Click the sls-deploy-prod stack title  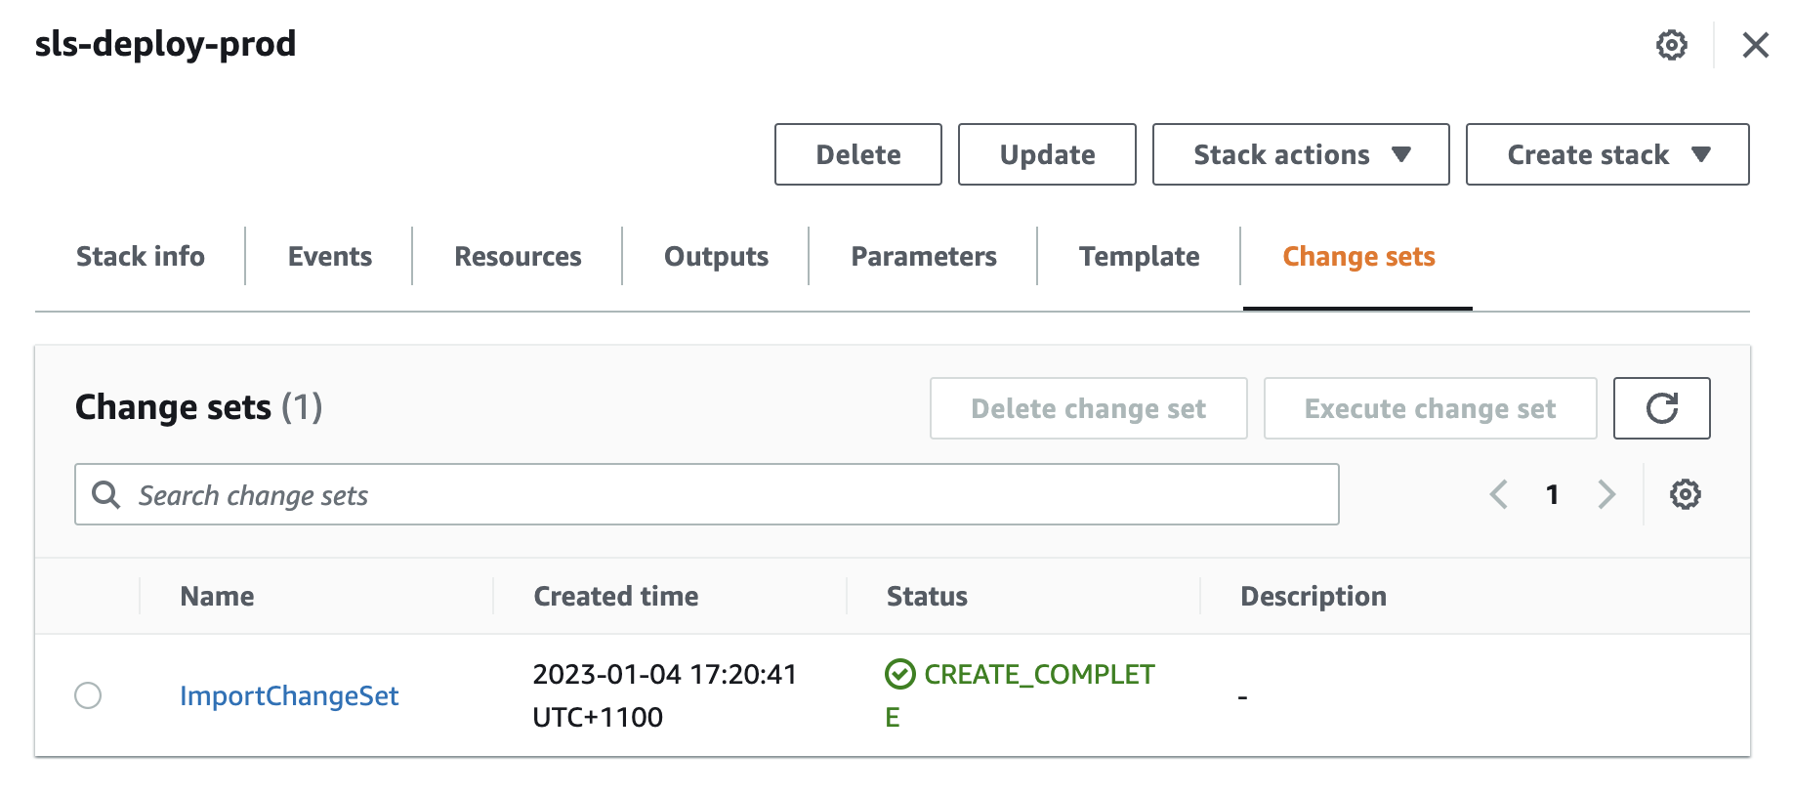point(165,44)
